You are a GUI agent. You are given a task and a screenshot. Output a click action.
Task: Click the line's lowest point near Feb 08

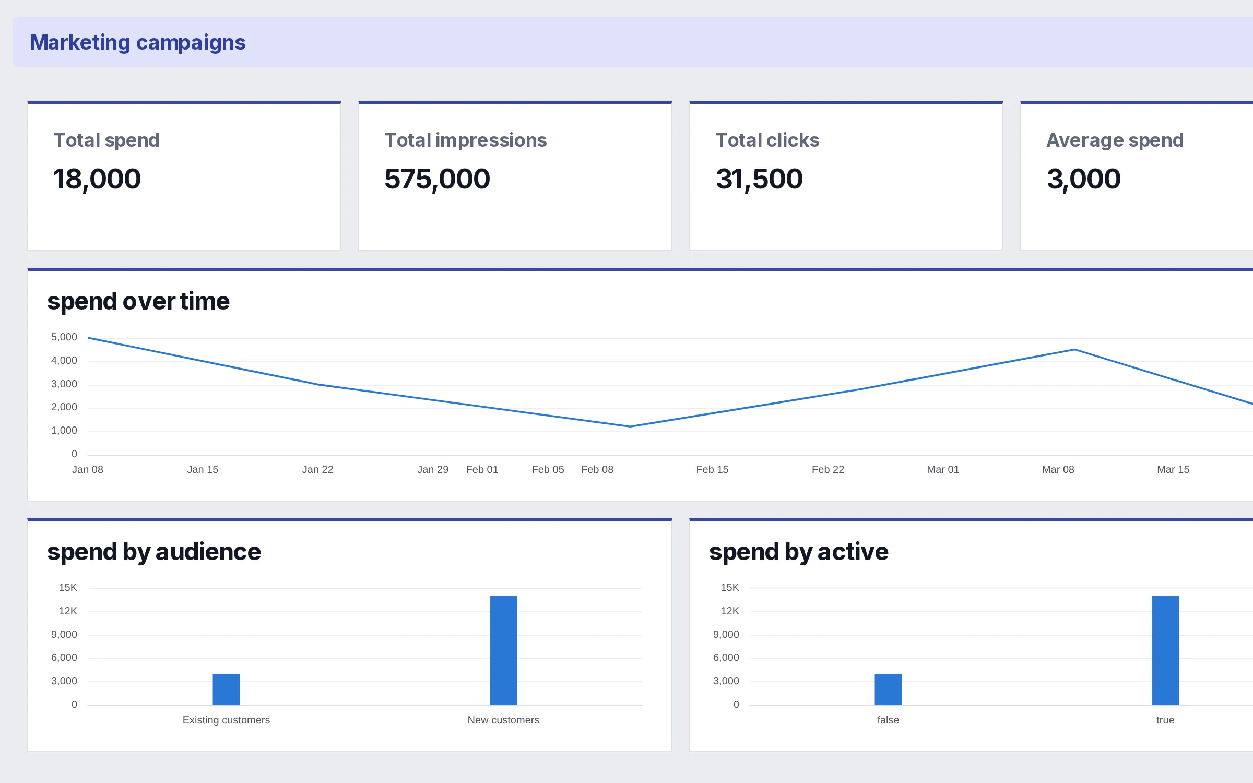pyautogui.click(x=630, y=426)
